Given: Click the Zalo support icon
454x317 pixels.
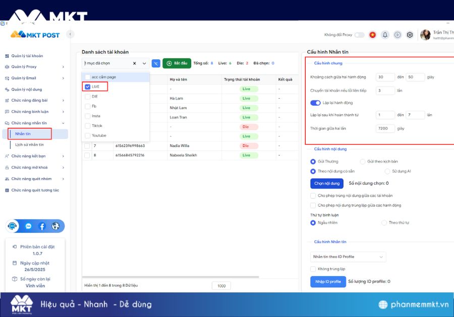Looking at the screenshot, I should tap(28, 225).
